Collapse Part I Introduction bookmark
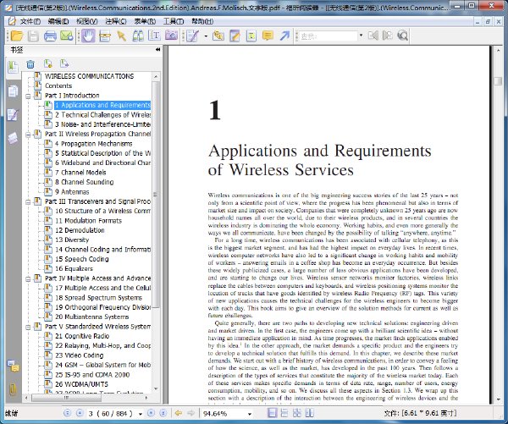 (x=28, y=96)
